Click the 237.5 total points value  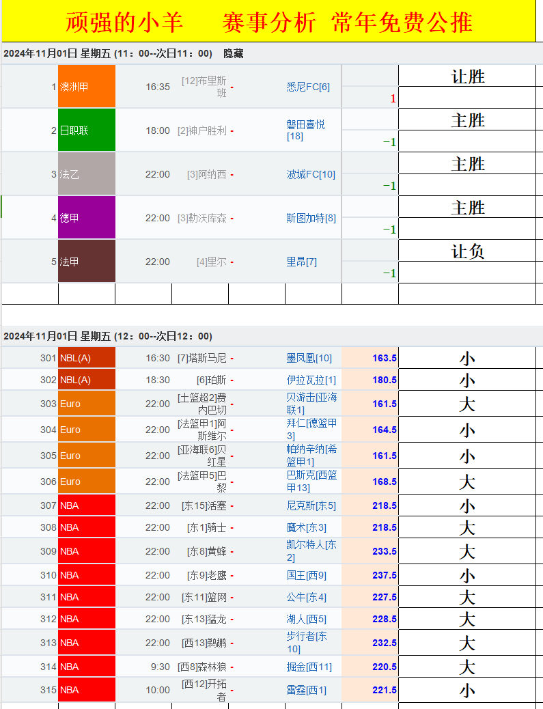[385, 575]
